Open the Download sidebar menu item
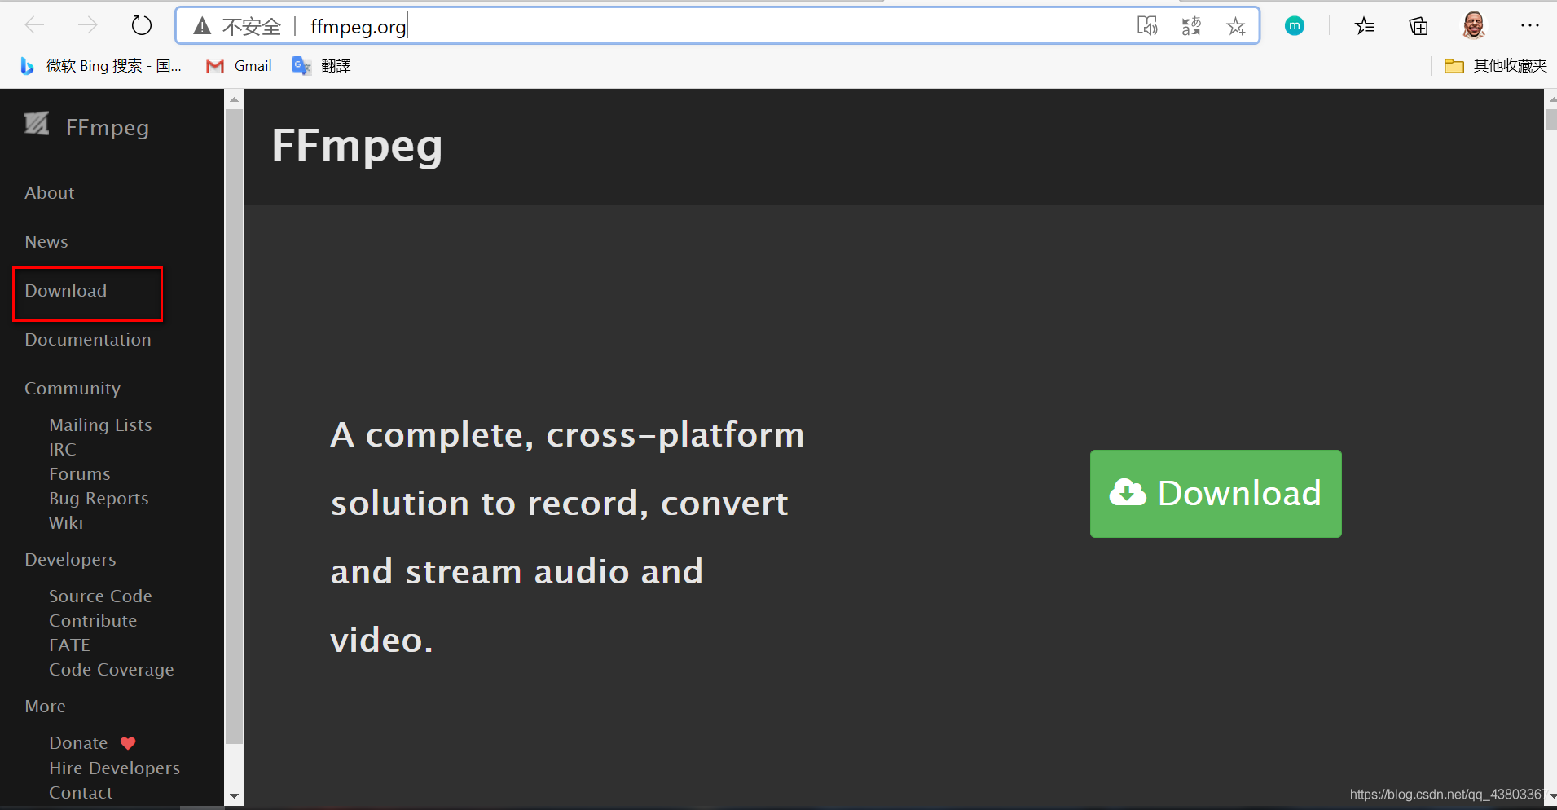Screen dimensions: 1557x810 (x=66, y=291)
